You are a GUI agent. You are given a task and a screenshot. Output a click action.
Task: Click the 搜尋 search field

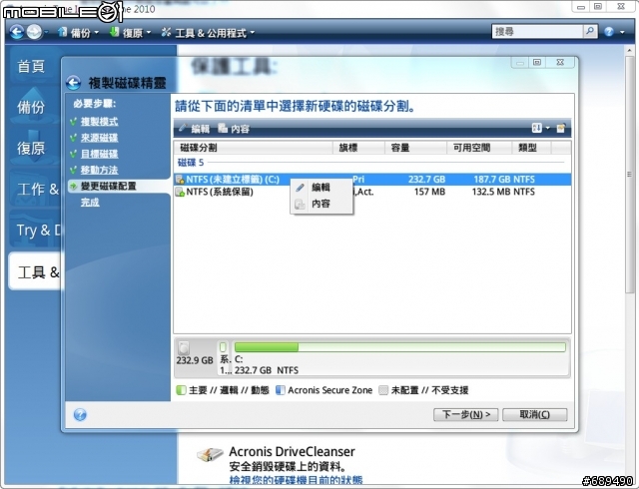click(537, 32)
